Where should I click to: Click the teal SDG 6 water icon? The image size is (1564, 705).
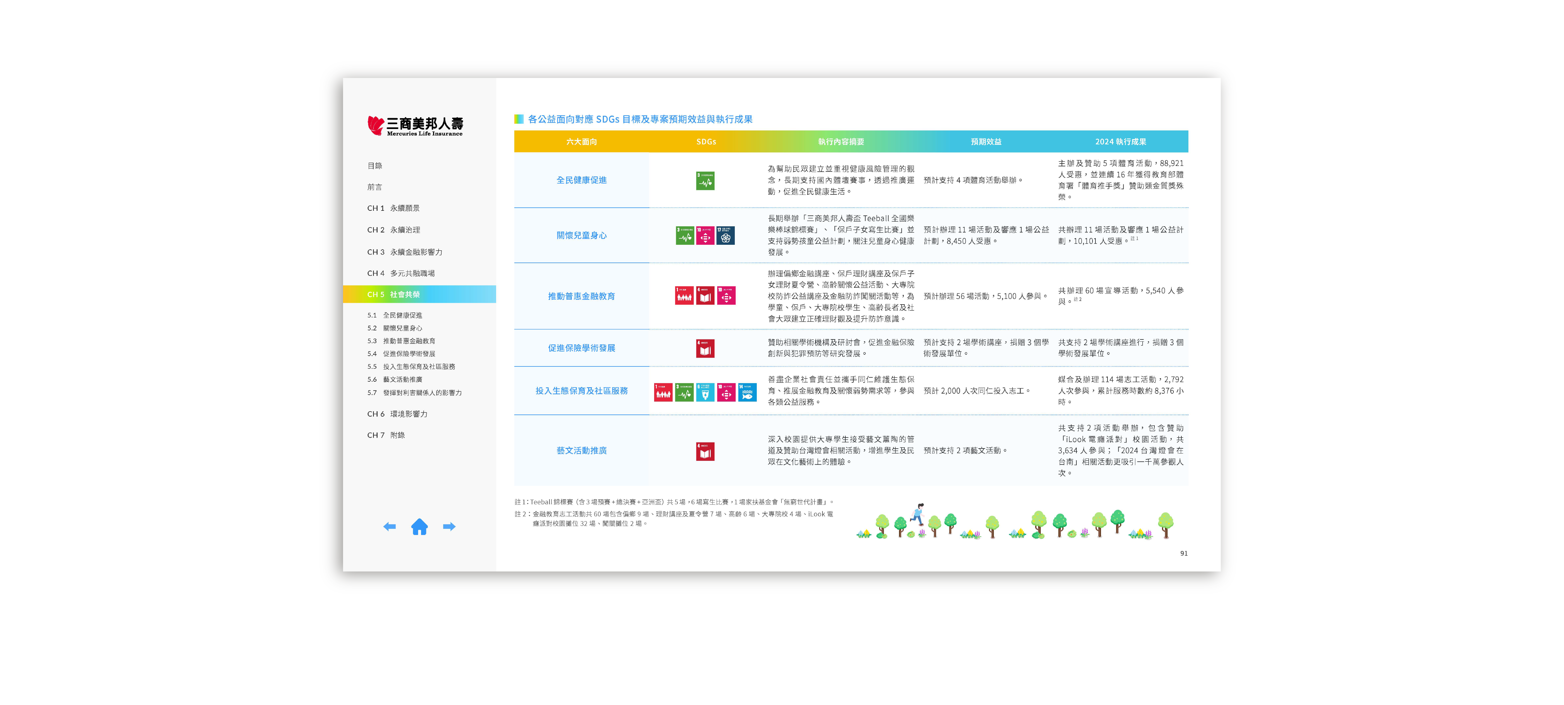coord(705,392)
